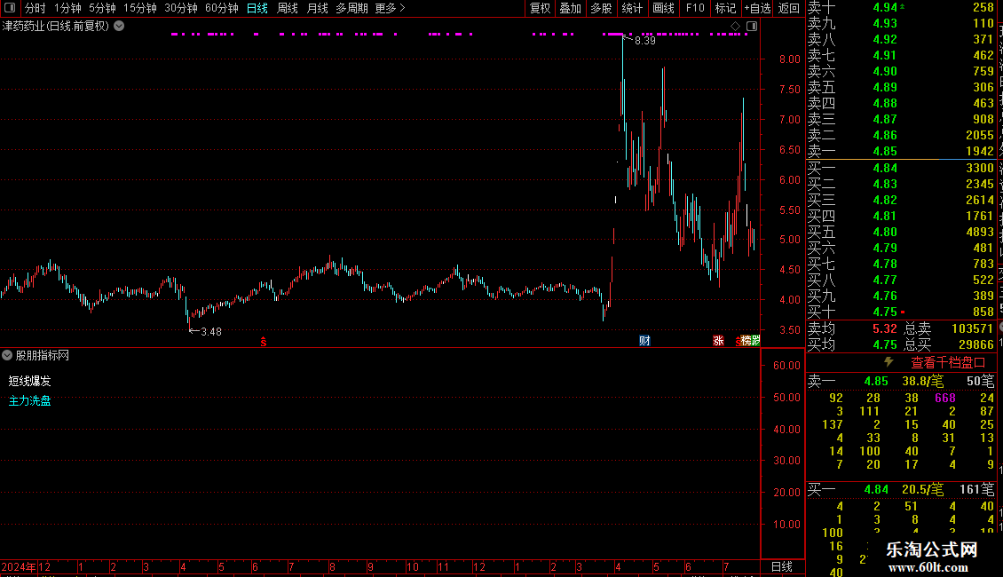The image size is (1003, 577).
Task: Expand the 股朋指标网 indicator dropdown
Action: [7, 355]
